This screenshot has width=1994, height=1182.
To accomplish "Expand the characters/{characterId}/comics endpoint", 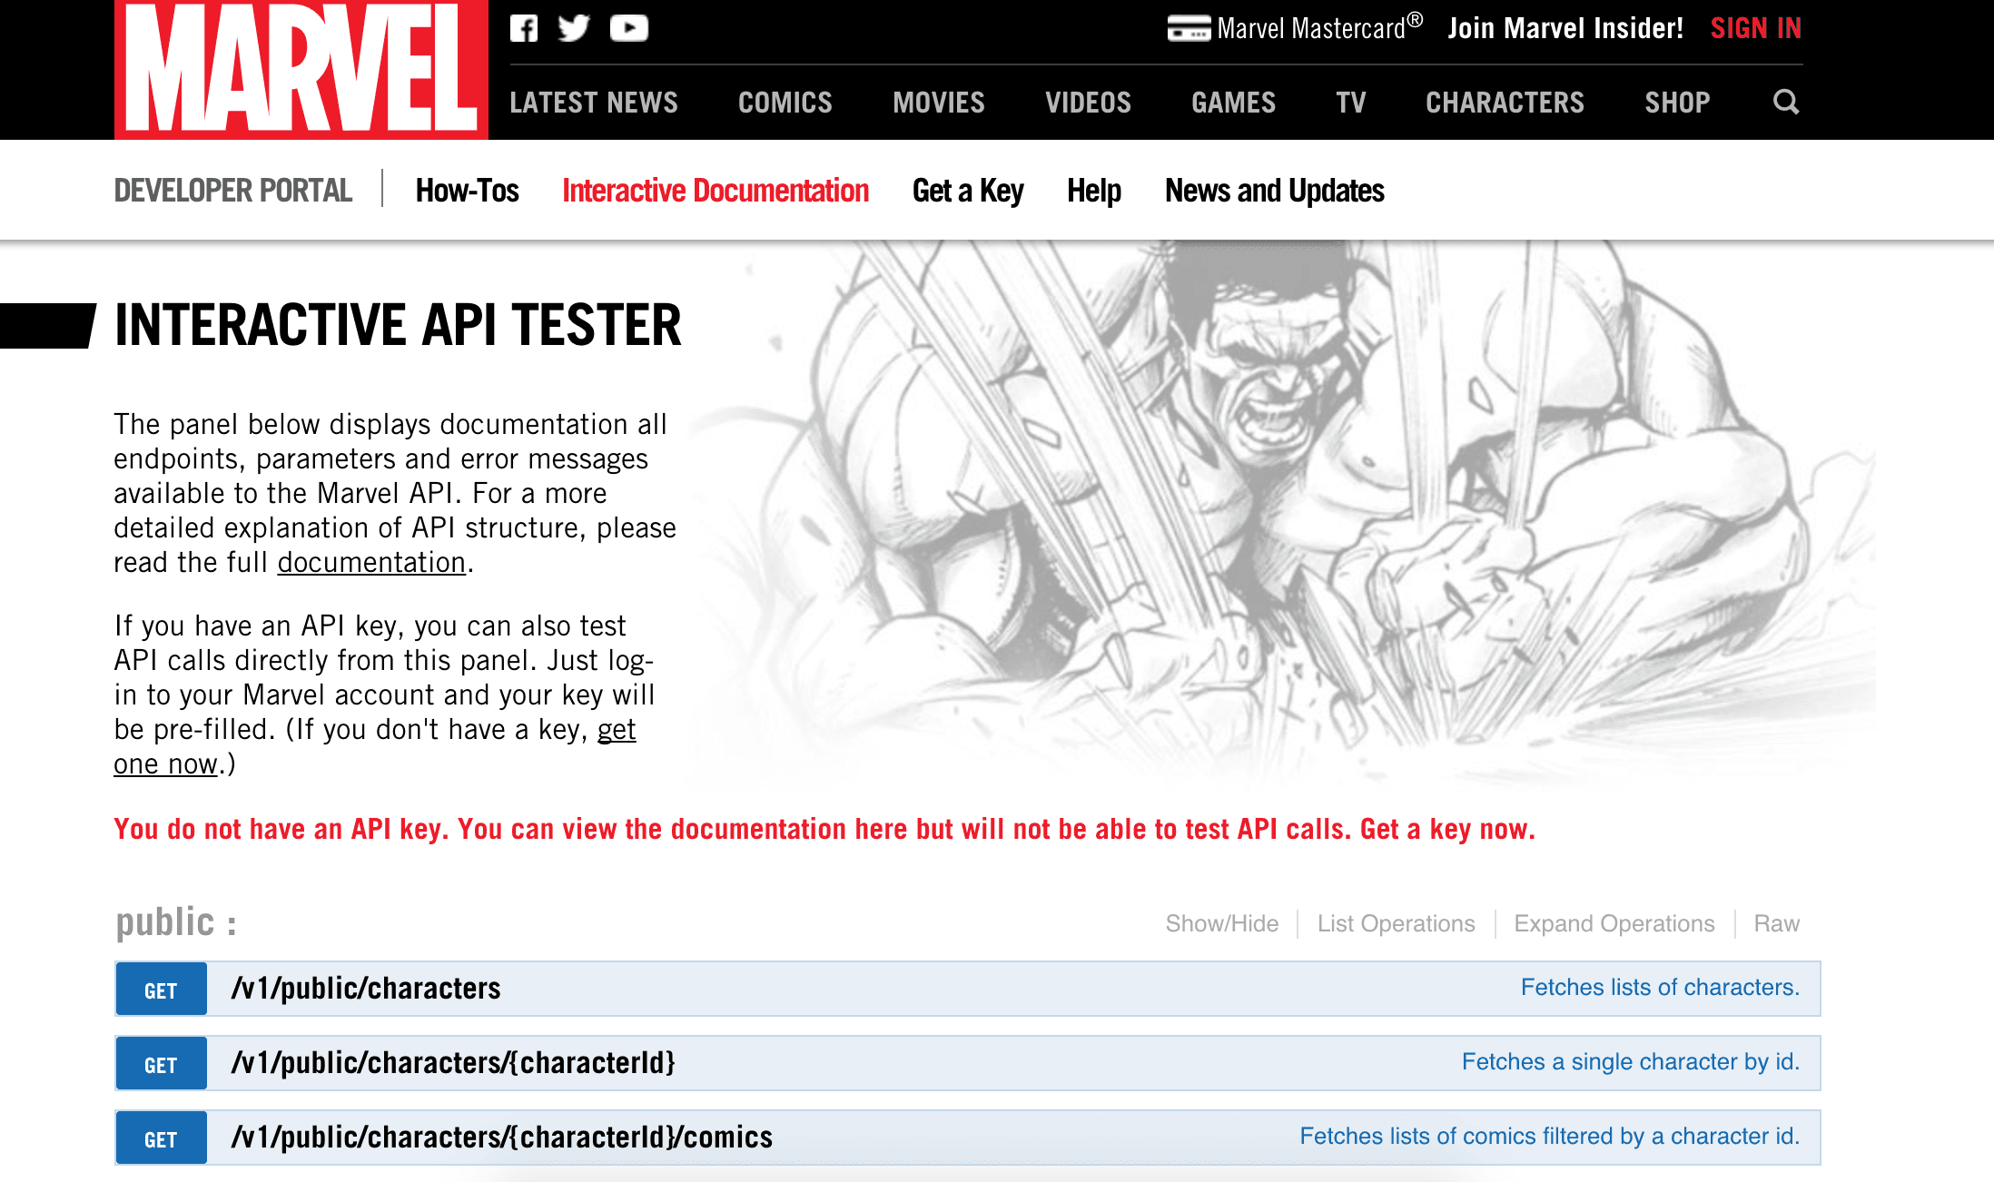I will [x=501, y=1138].
